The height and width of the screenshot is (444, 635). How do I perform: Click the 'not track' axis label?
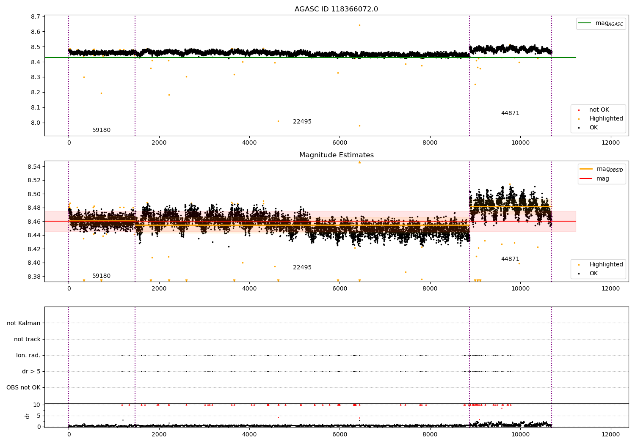point(27,340)
